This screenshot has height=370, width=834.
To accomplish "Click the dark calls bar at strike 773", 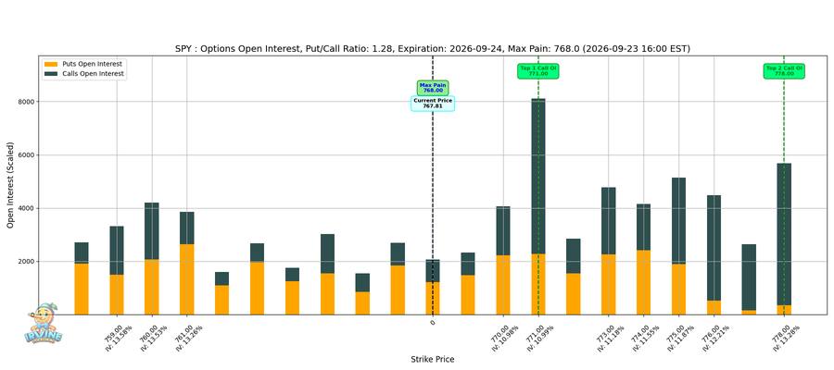I will 609,221.
